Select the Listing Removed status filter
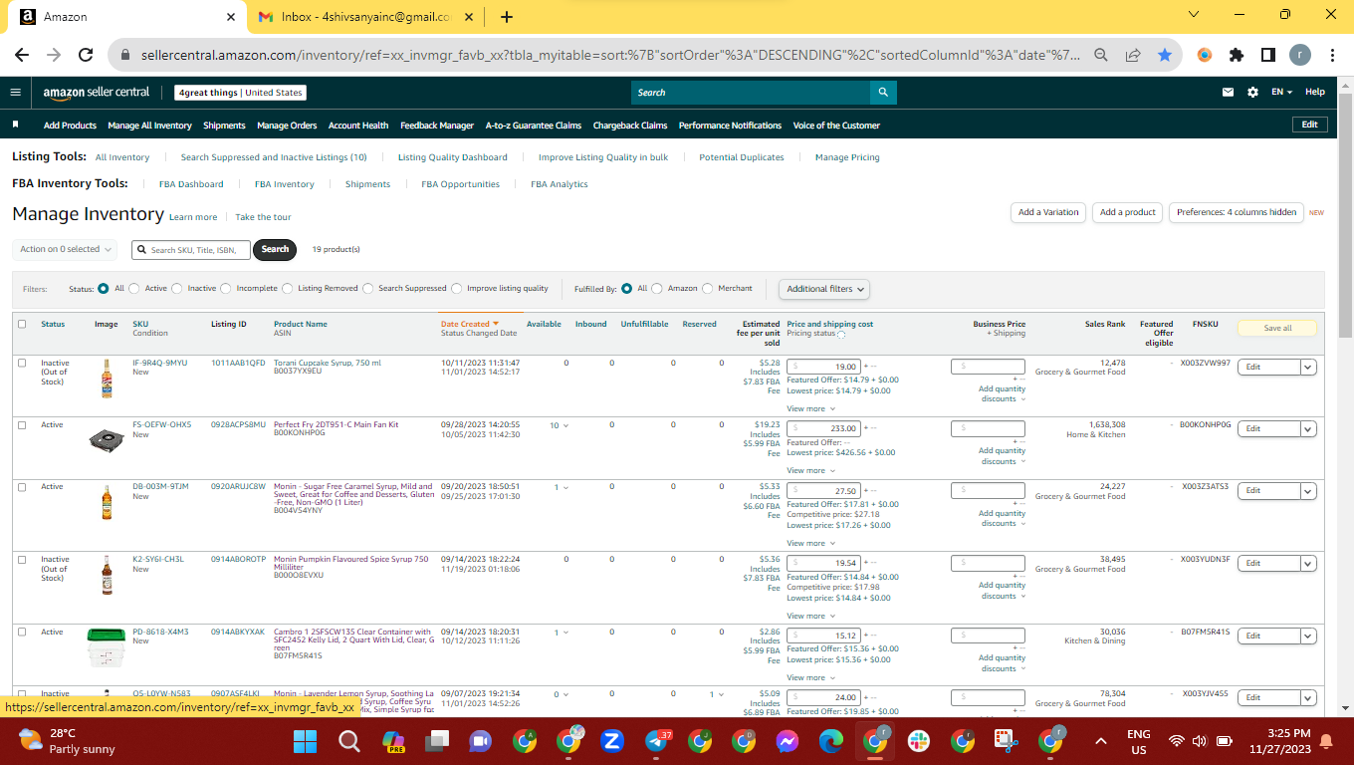Viewport: 1354px width, 765px height. pyautogui.click(x=288, y=289)
